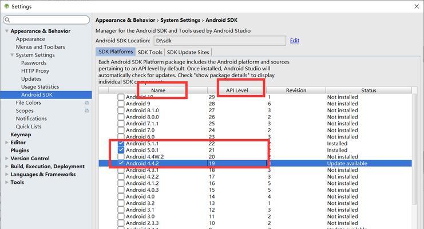This screenshot has width=424, height=229.
Task: Open Quick Lists settings
Action: click(x=29, y=127)
